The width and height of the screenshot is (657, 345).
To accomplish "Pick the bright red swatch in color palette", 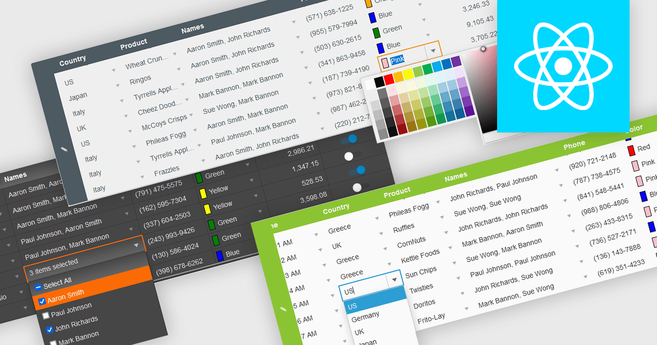I will click(389, 81).
